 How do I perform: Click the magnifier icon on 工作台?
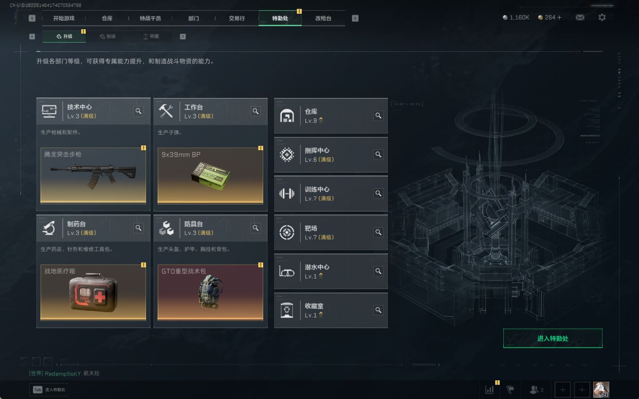coord(256,111)
